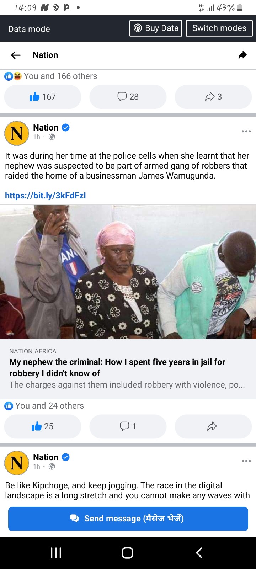Share the nephew robbery article post

[213, 426]
